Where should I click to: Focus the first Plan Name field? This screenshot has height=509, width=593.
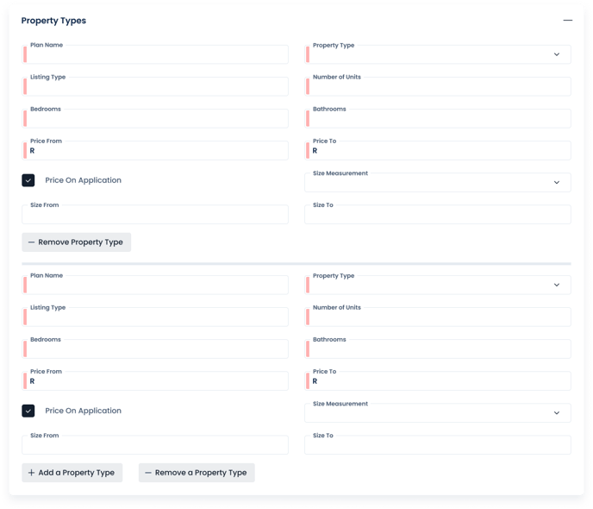(x=155, y=55)
